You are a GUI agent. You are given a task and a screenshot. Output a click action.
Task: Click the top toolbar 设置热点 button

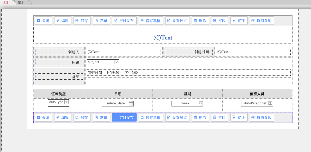click(177, 21)
